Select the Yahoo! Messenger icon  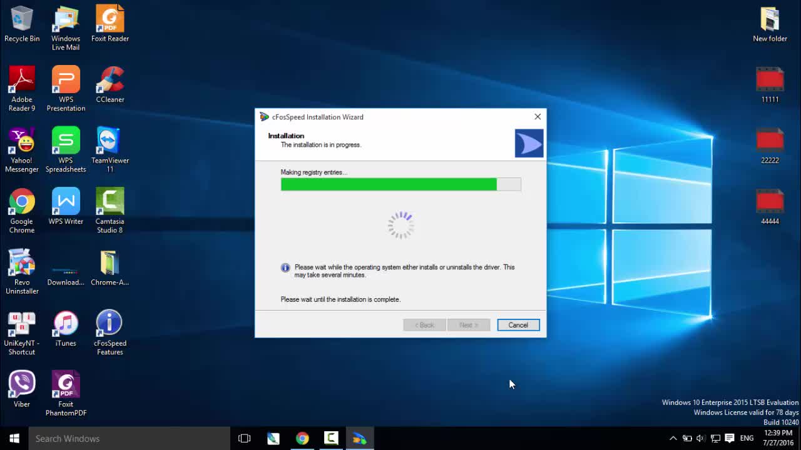(x=22, y=150)
